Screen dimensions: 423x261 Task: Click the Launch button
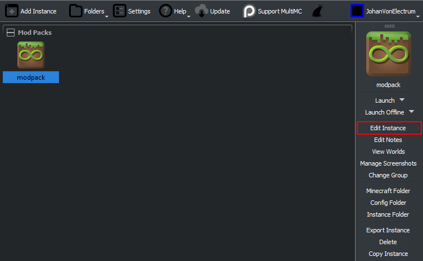click(x=385, y=100)
